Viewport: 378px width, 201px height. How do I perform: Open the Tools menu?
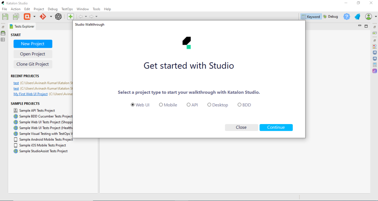96,9
